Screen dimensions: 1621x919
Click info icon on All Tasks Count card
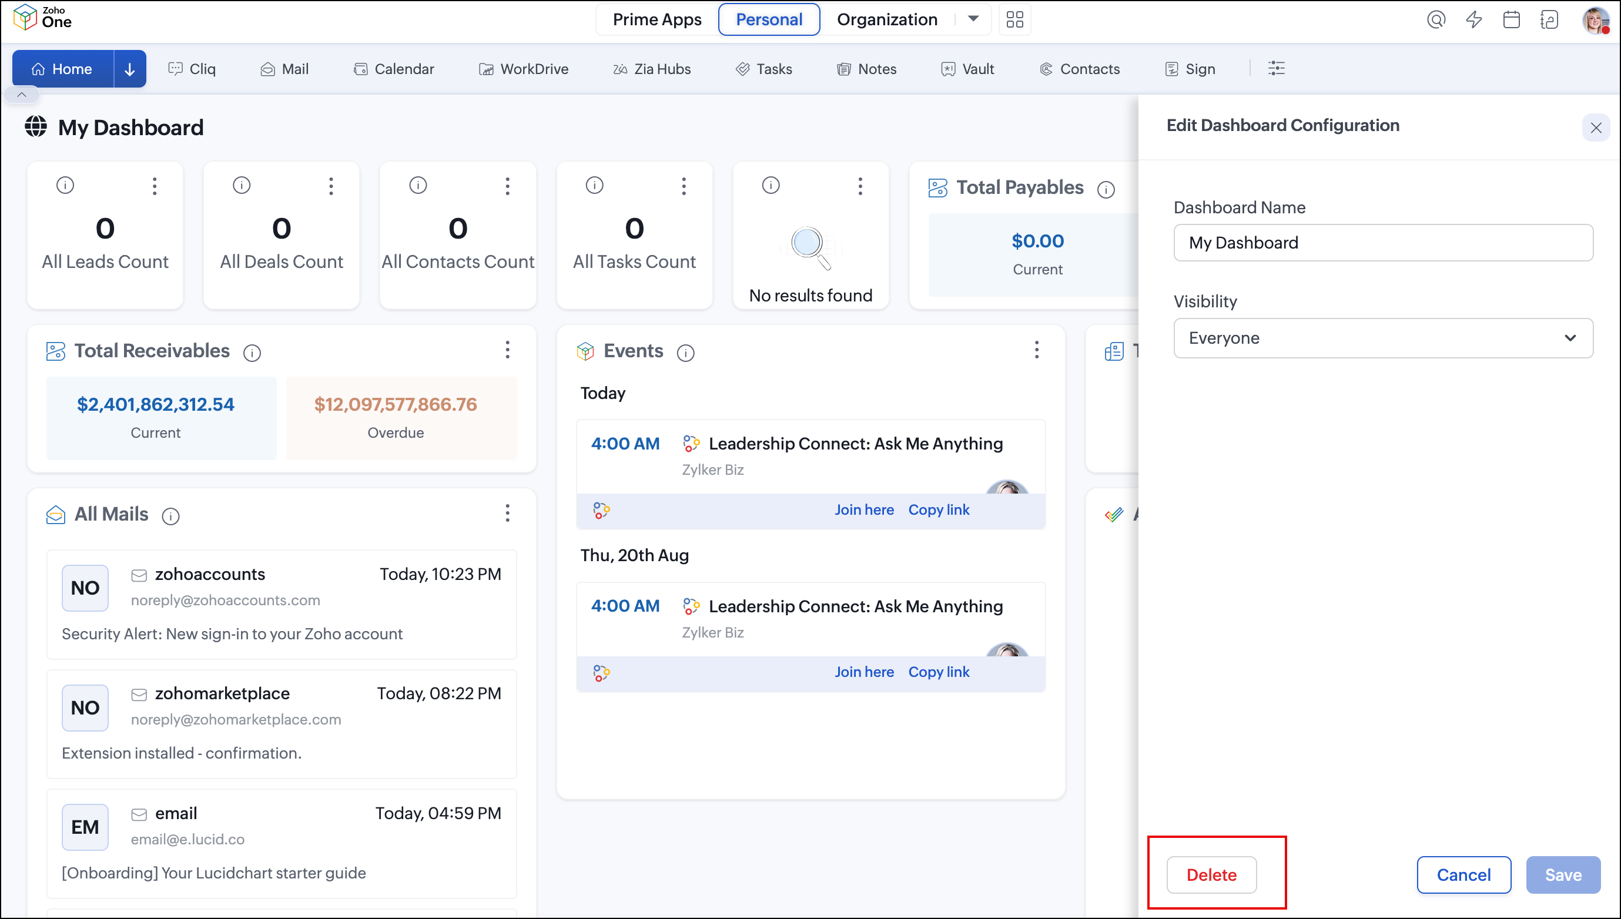pyautogui.click(x=595, y=185)
